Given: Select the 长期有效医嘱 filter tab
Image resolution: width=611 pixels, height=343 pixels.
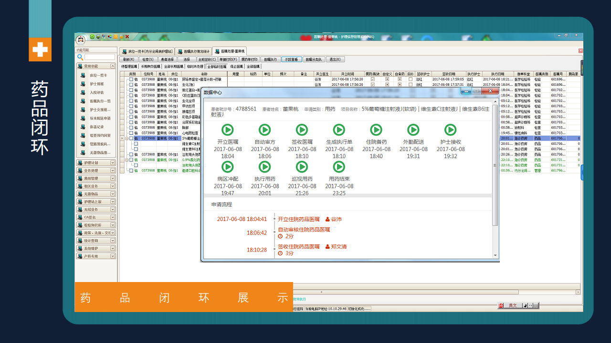Looking at the screenshot, I should [x=150, y=67].
